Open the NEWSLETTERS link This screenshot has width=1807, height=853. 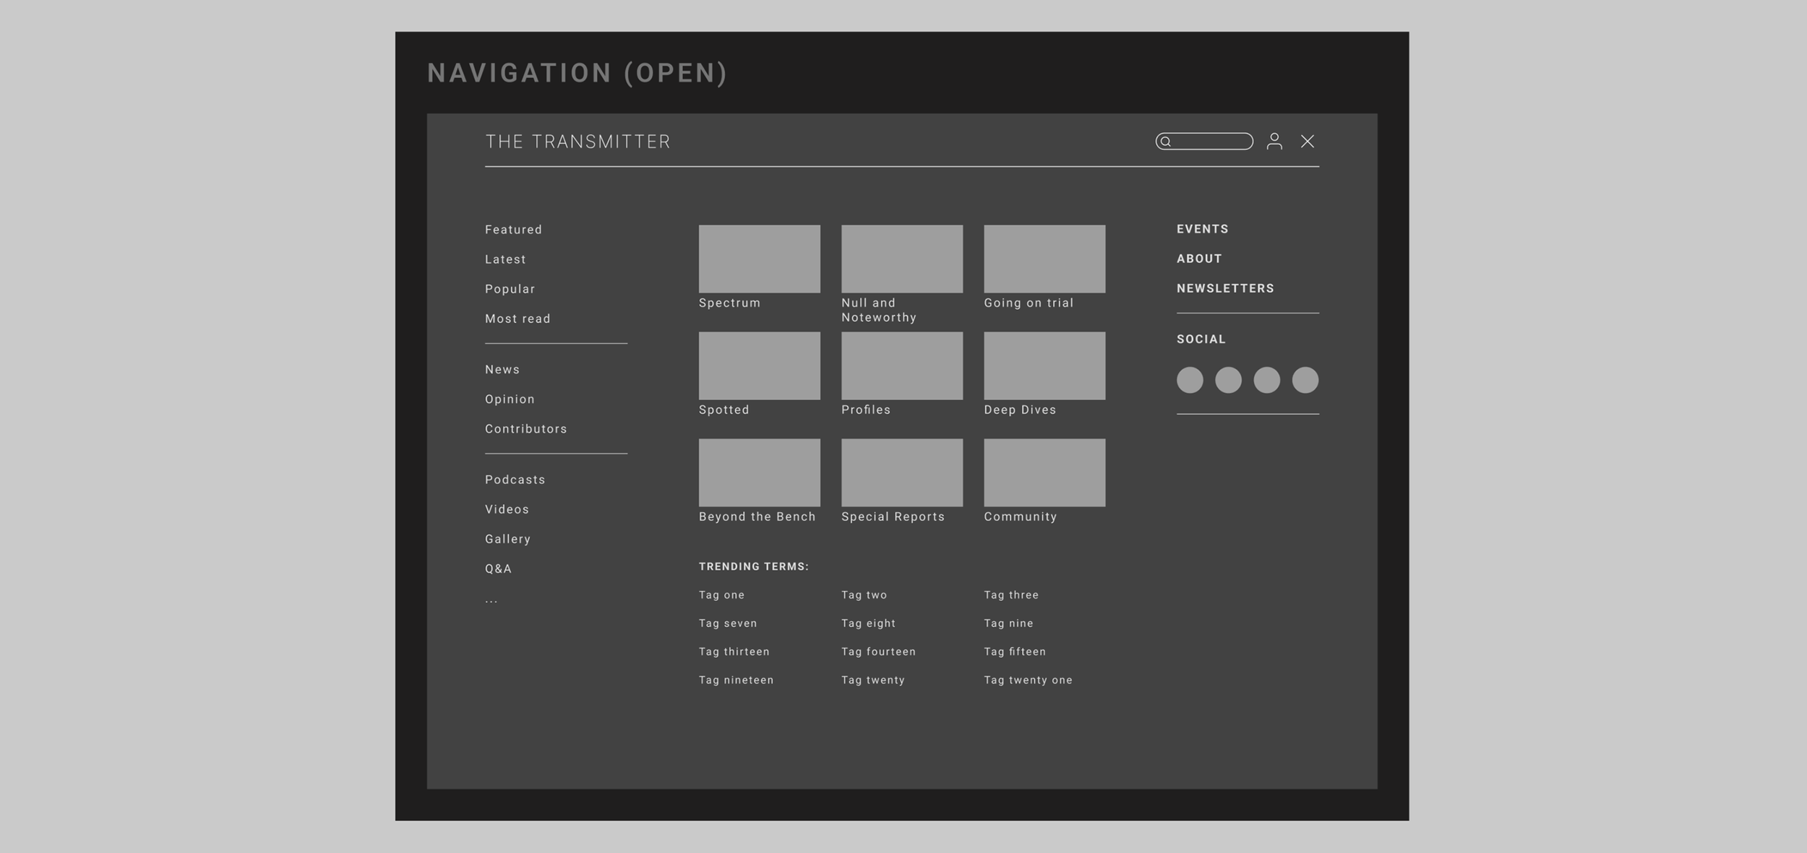pos(1225,288)
